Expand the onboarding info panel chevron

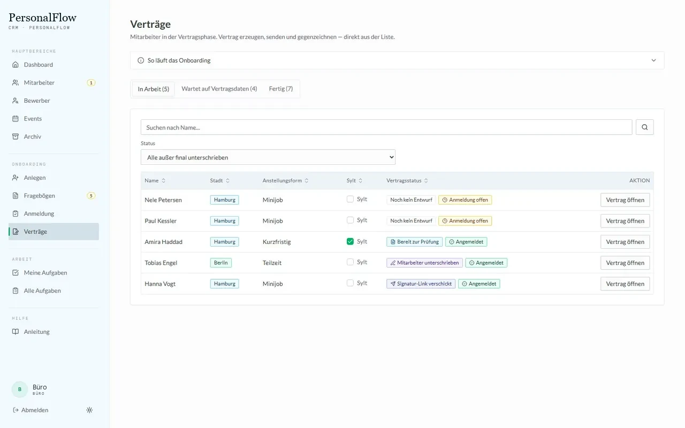click(653, 60)
